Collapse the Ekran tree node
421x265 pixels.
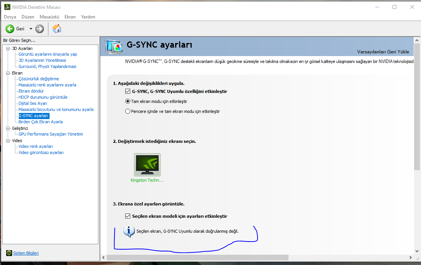click(8, 73)
